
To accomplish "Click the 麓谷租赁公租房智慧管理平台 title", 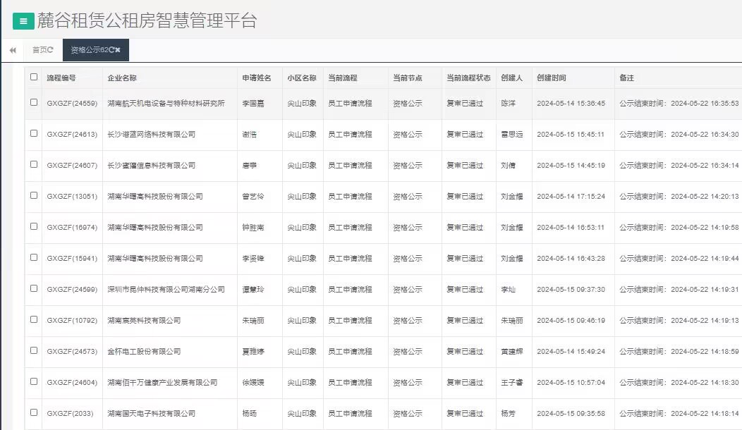I will (144, 20).
